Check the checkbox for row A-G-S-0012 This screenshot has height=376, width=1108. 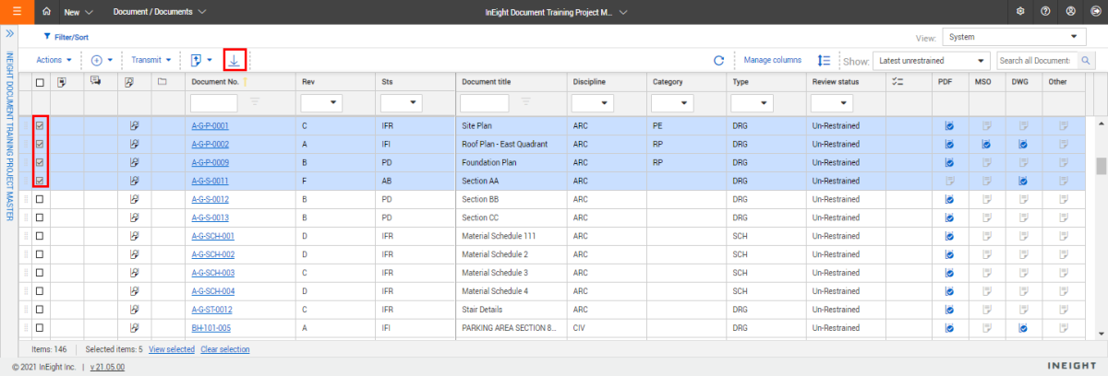pyautogui.click(x=40, y=199)
